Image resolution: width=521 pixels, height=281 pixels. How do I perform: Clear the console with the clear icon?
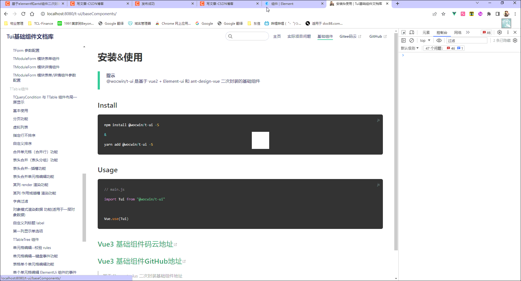(412, 40)
